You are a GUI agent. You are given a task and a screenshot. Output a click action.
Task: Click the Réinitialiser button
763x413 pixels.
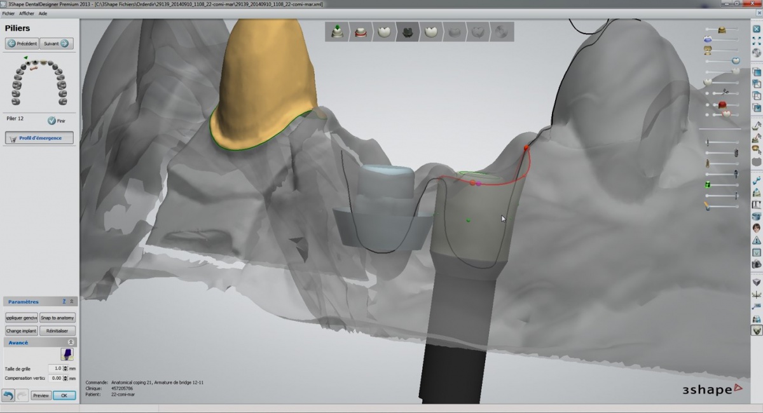[57, 331]
